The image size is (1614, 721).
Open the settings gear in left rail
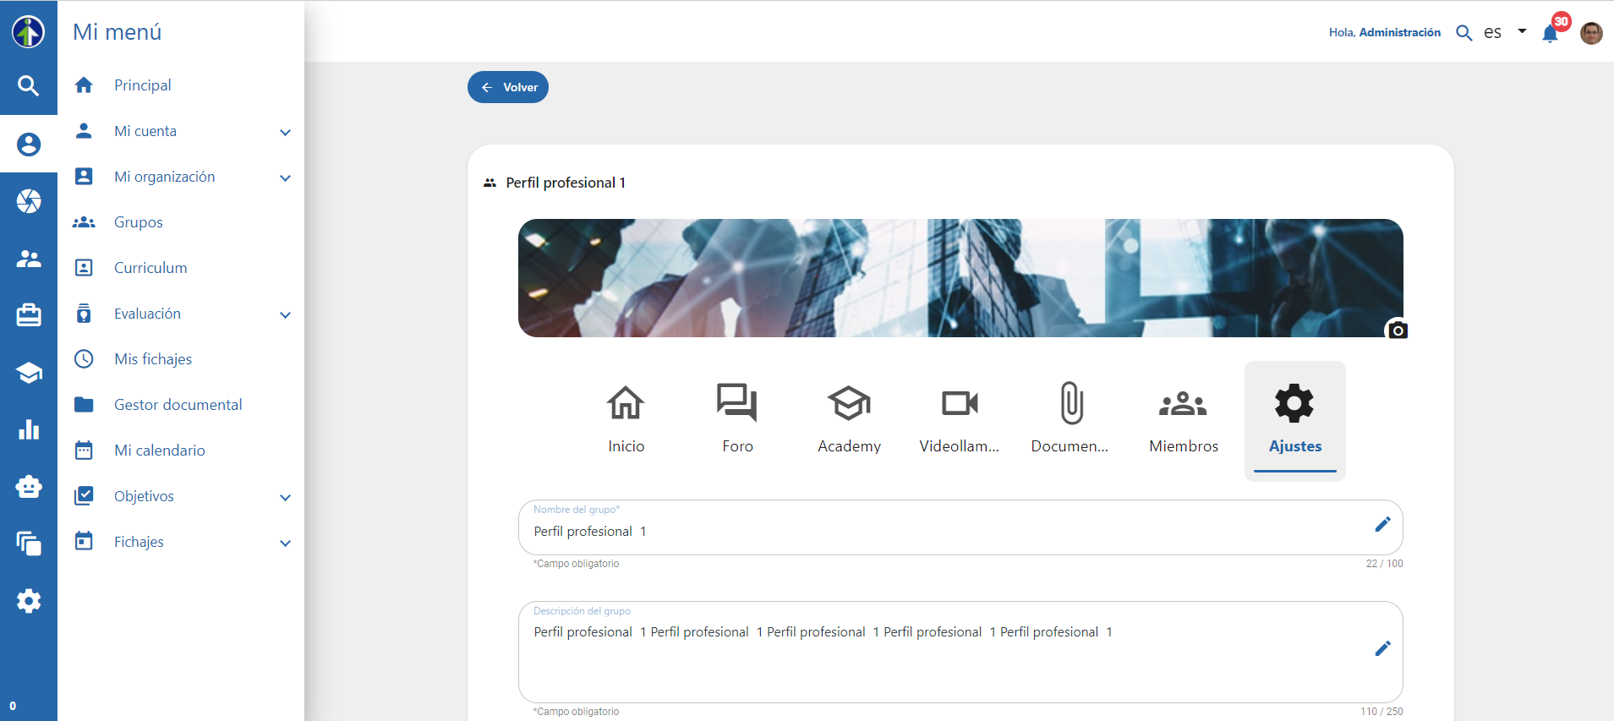click(x=28, y=601)
